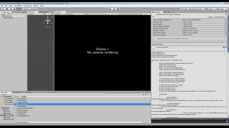Select the Rotate tool

[x=11, y=9]
